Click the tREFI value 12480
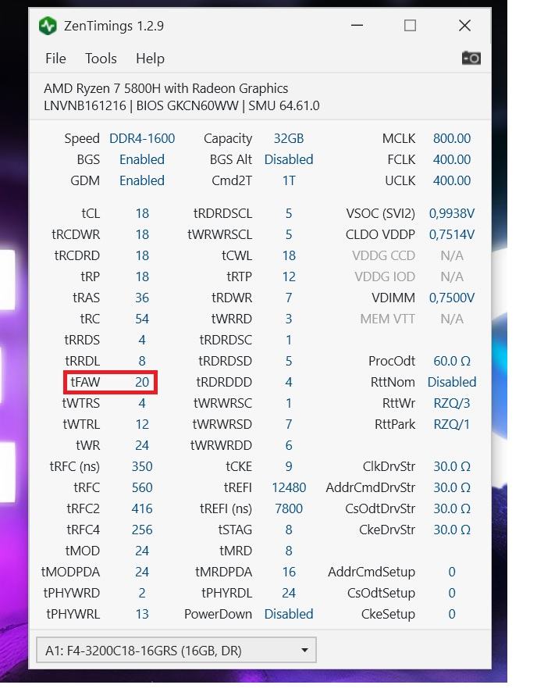 [x=289, y=487]
